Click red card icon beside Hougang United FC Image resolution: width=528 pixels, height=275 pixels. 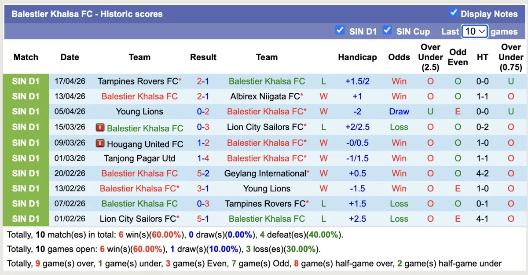(100, 143)
